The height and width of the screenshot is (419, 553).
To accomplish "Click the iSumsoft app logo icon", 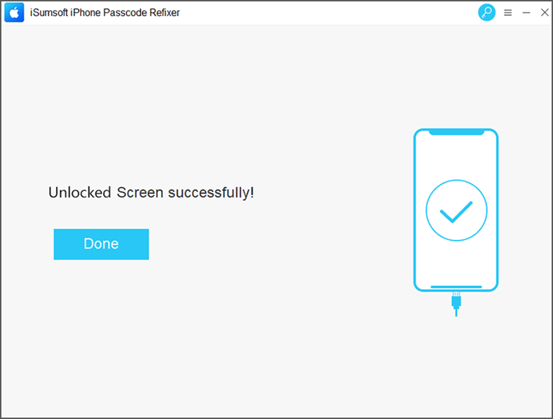I will point(14,12).
